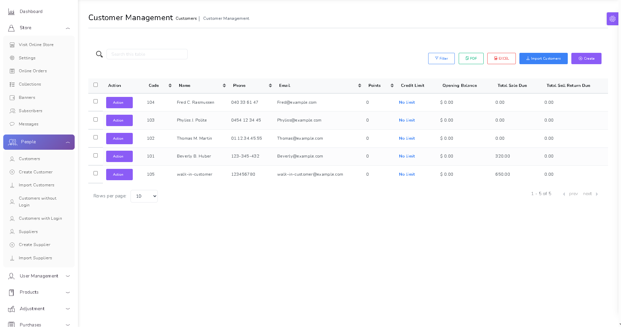Open the settings gear panel icon
The width and height of the screenshot is (621, 327).
(612, 19)
